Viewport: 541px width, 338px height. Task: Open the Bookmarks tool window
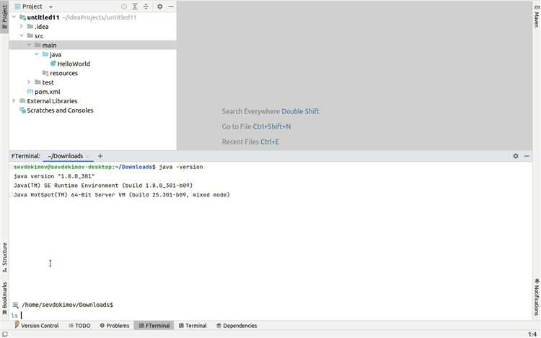click(4, 298)
